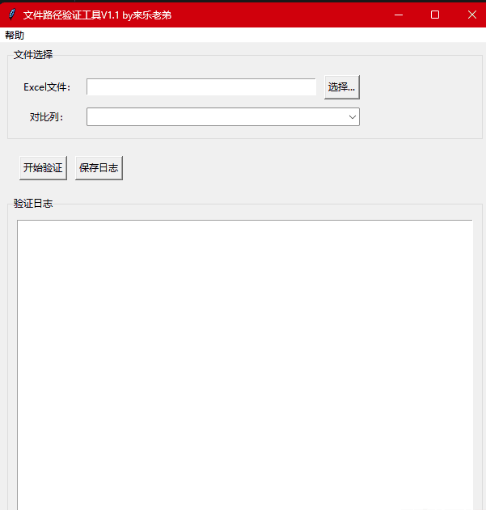Click the Excel文件 path input field

click(x=201, y=86)
